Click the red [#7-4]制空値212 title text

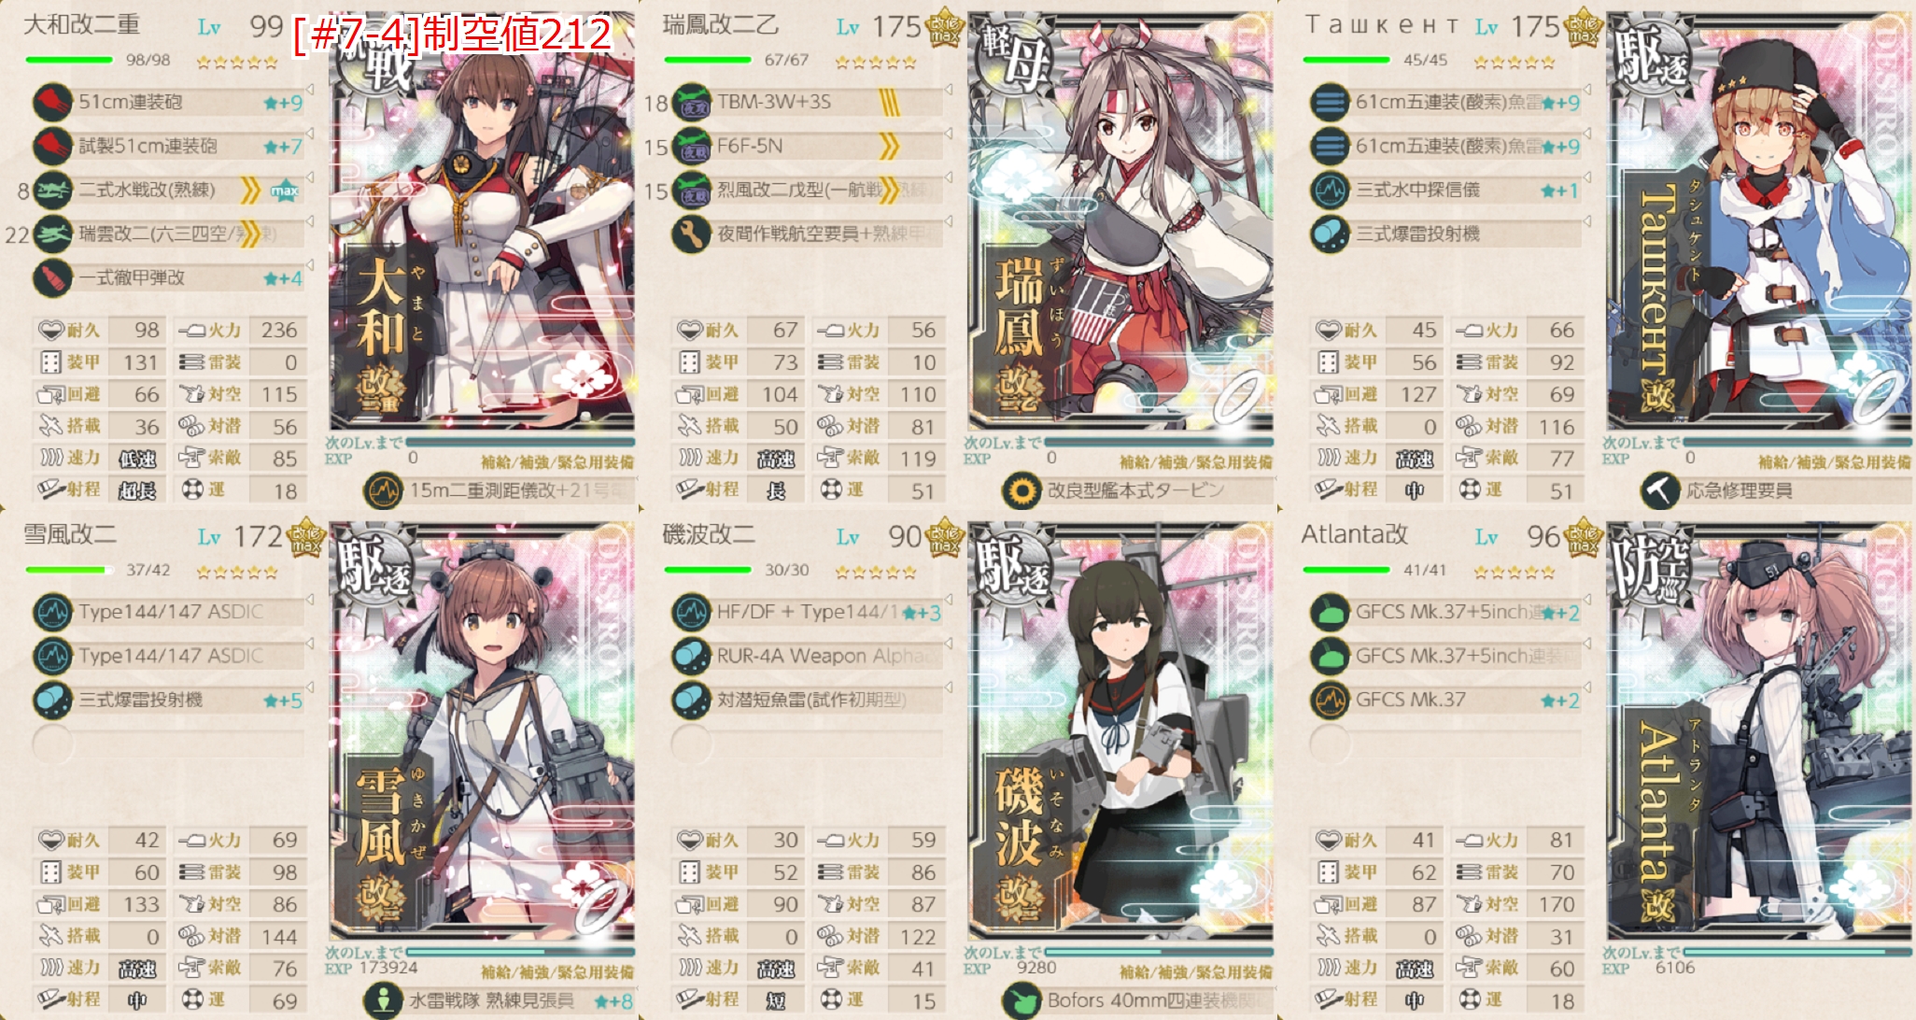452,35
